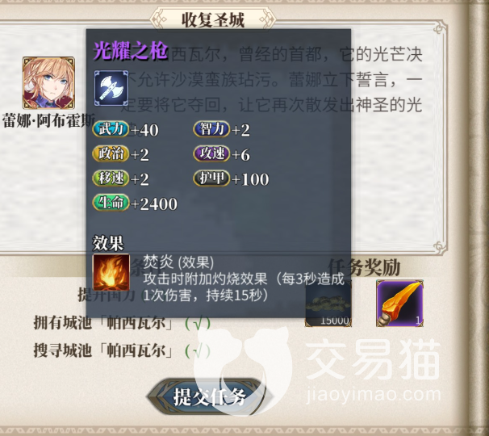This screenshot has width=489, height=436.
Task: Click the 智力 attribute badge
Action: click(211, 129)
